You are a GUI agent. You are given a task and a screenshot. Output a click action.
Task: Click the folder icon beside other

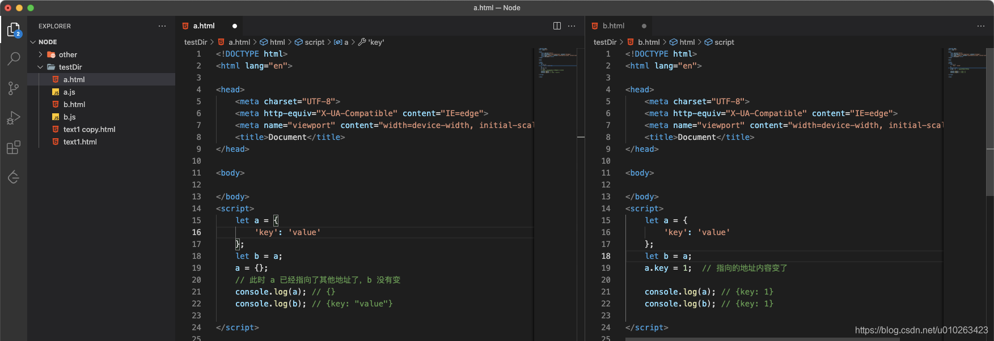(51, 54)
